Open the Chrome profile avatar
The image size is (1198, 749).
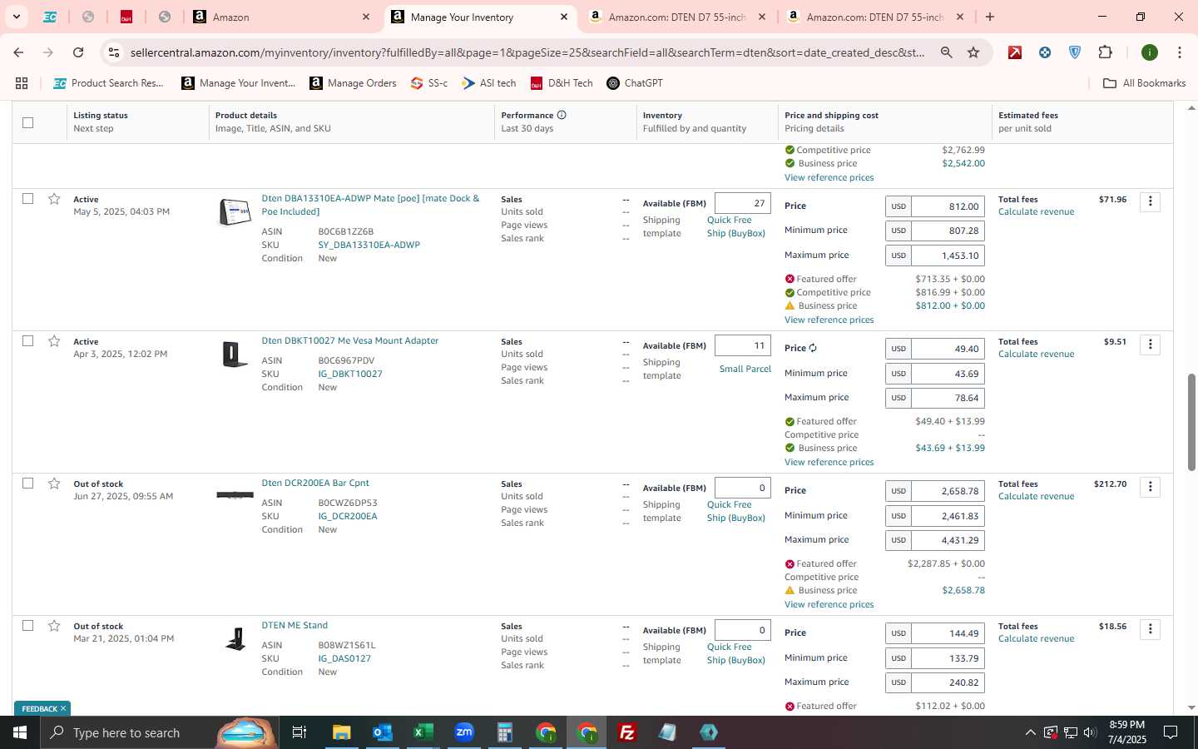[1150, 52]
